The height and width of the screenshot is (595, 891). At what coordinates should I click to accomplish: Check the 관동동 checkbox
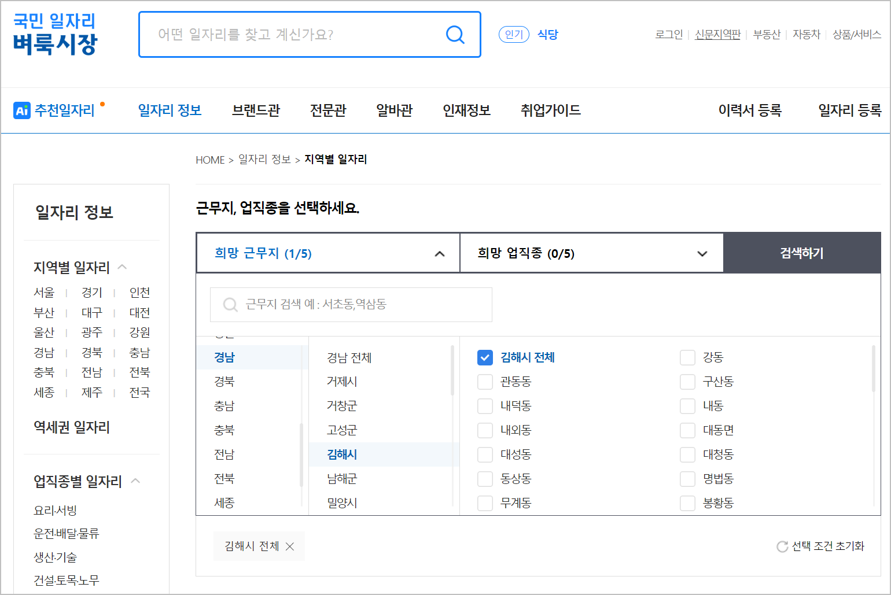click(485, 382)
